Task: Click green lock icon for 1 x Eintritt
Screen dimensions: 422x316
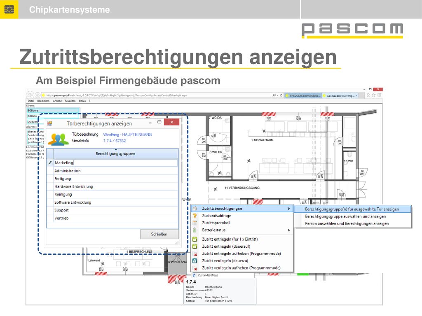Action: click(x=195, y=239)
